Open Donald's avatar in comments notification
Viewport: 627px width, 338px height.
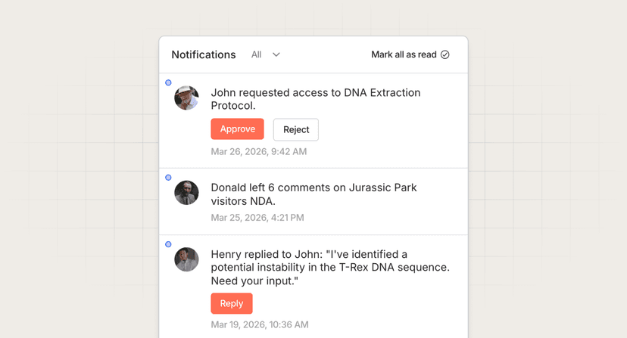click(x=186, y=193)
